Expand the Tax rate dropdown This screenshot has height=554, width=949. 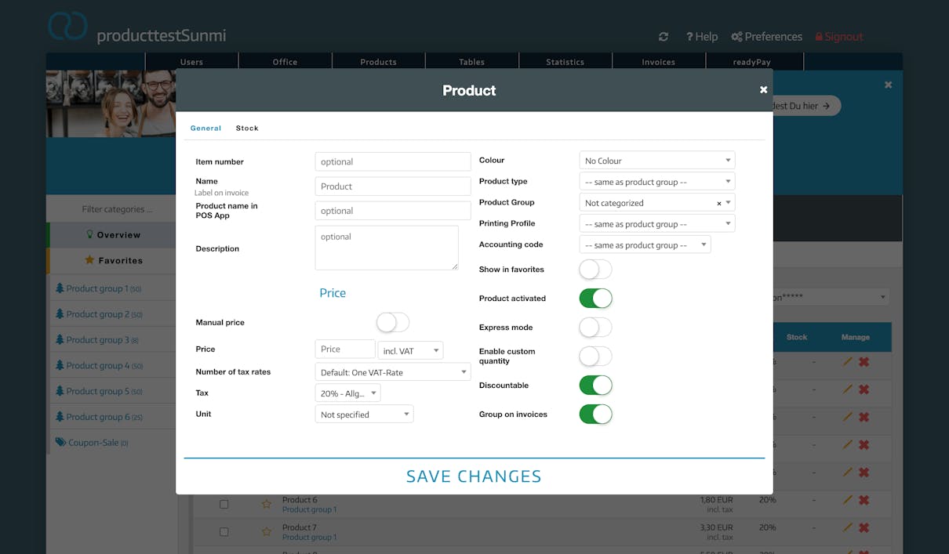click(348, 393)
